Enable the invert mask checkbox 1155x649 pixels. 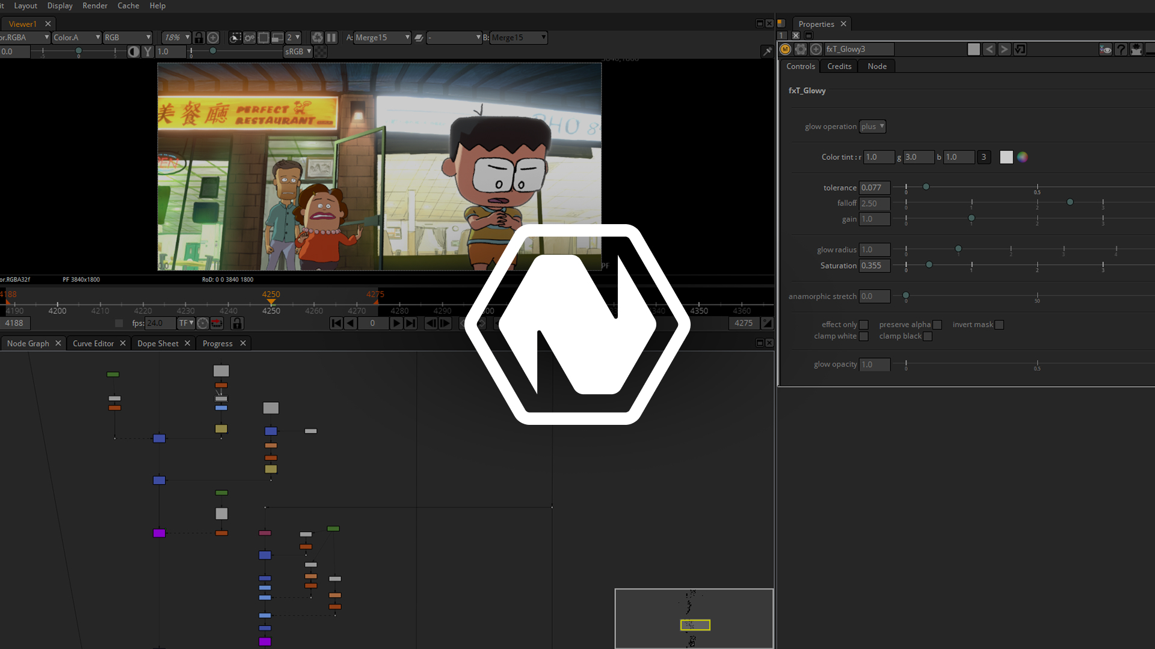[x=999, y=325]
